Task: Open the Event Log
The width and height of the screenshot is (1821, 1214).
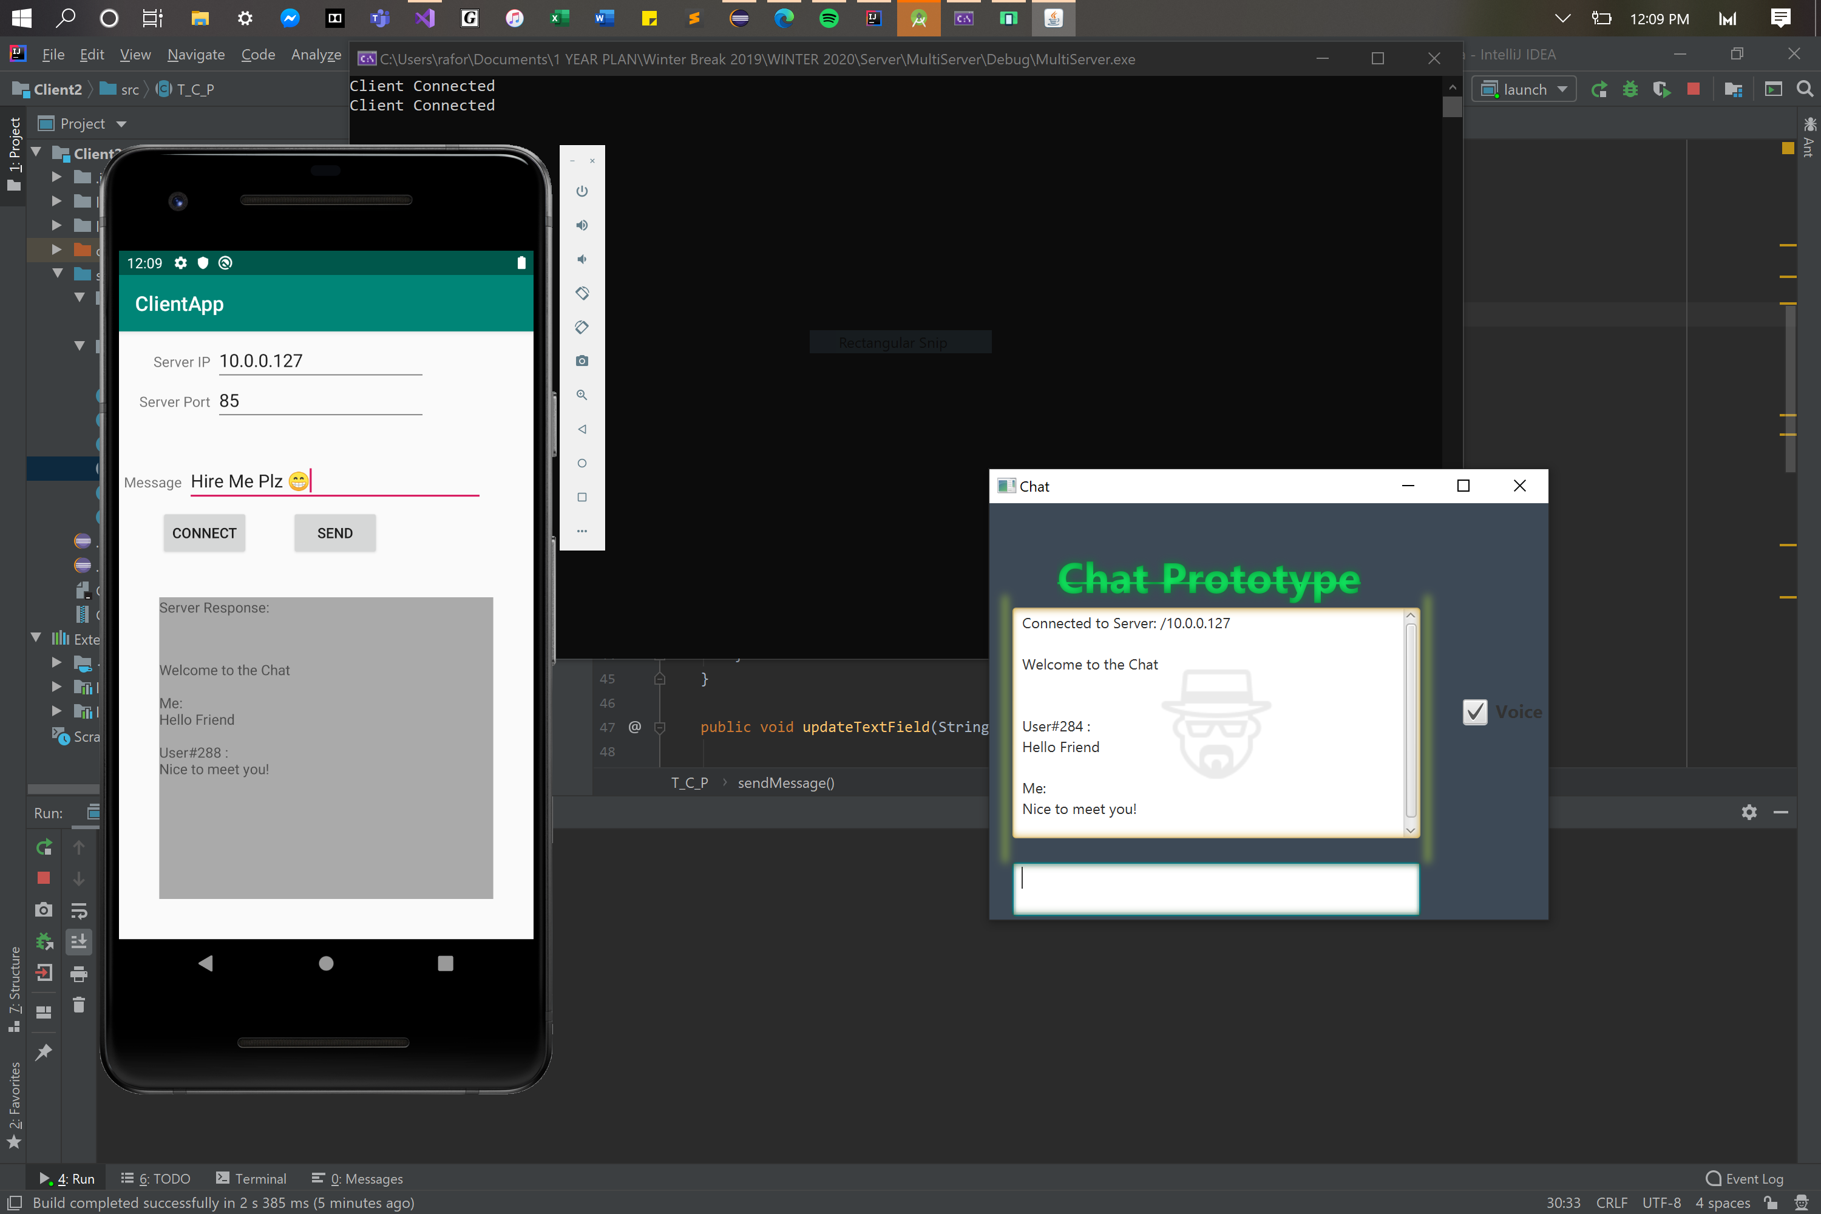Action: point(1745,1178)
